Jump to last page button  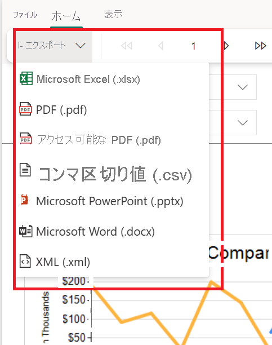pos(261,46)
